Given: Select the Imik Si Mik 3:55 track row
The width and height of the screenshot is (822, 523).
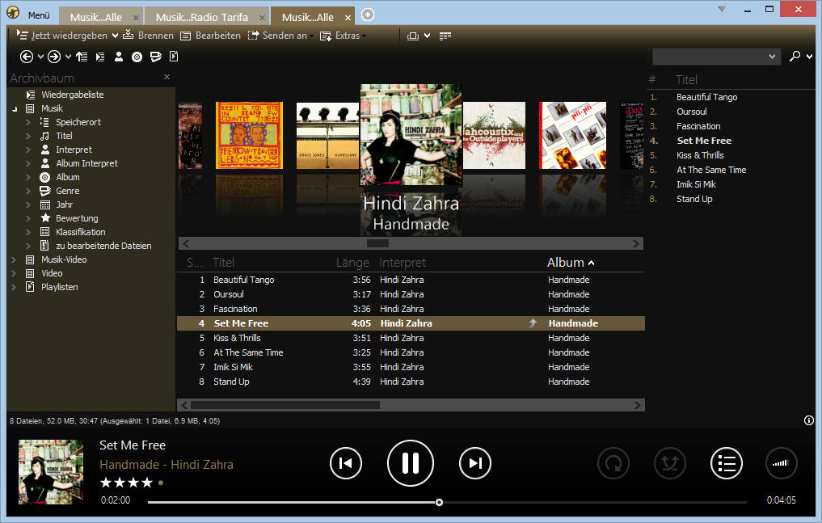Looking at the screenshot, I should coord(411,367).
